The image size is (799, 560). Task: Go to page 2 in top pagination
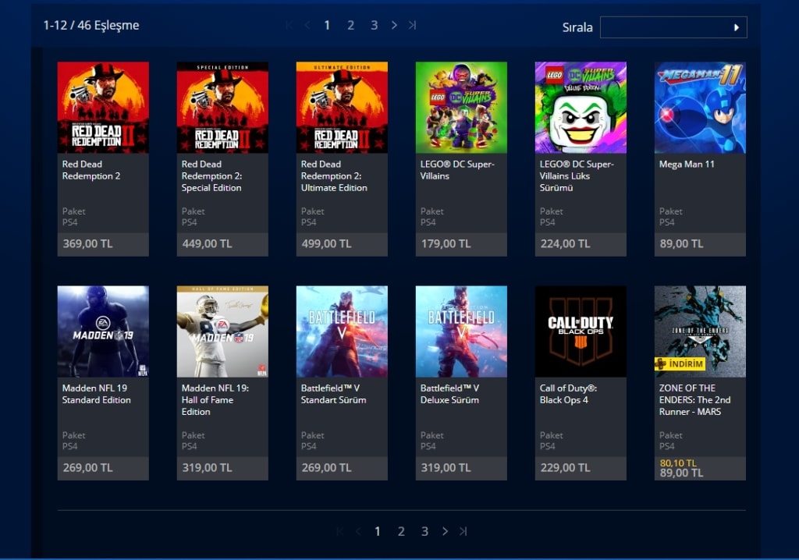350,25
